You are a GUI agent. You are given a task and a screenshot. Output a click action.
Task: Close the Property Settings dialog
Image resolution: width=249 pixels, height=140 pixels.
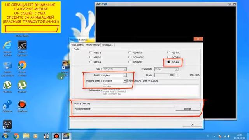(x=198, y=39)
